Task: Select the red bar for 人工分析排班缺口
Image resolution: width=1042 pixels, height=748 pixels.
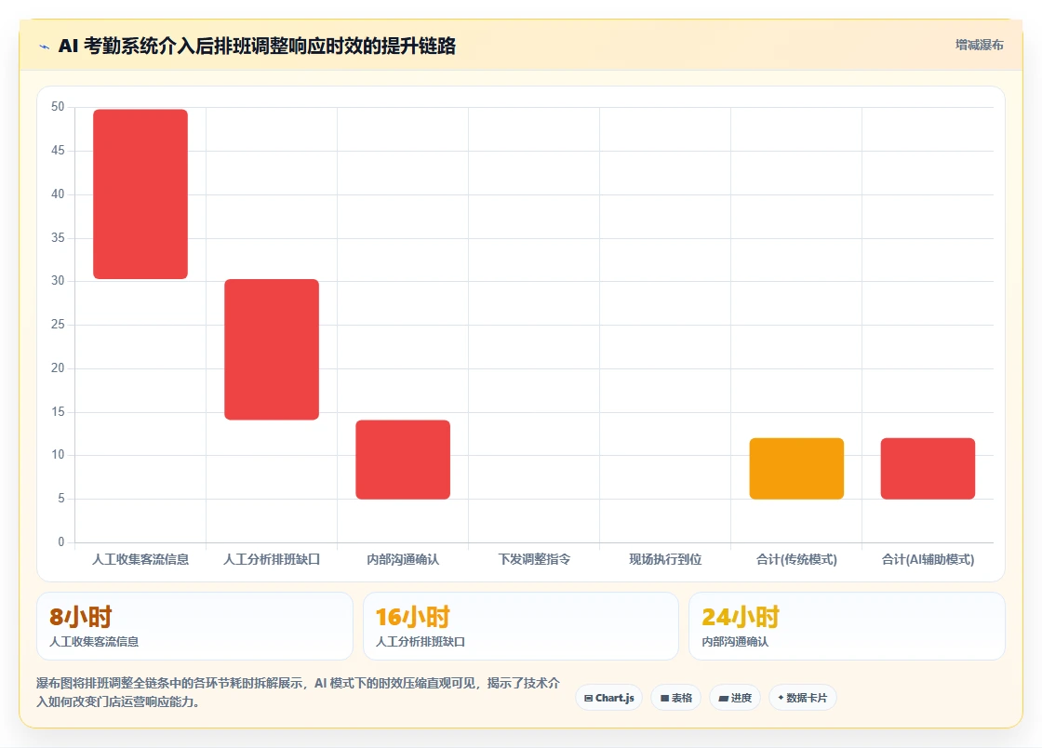Action: [x=272, y=350]
